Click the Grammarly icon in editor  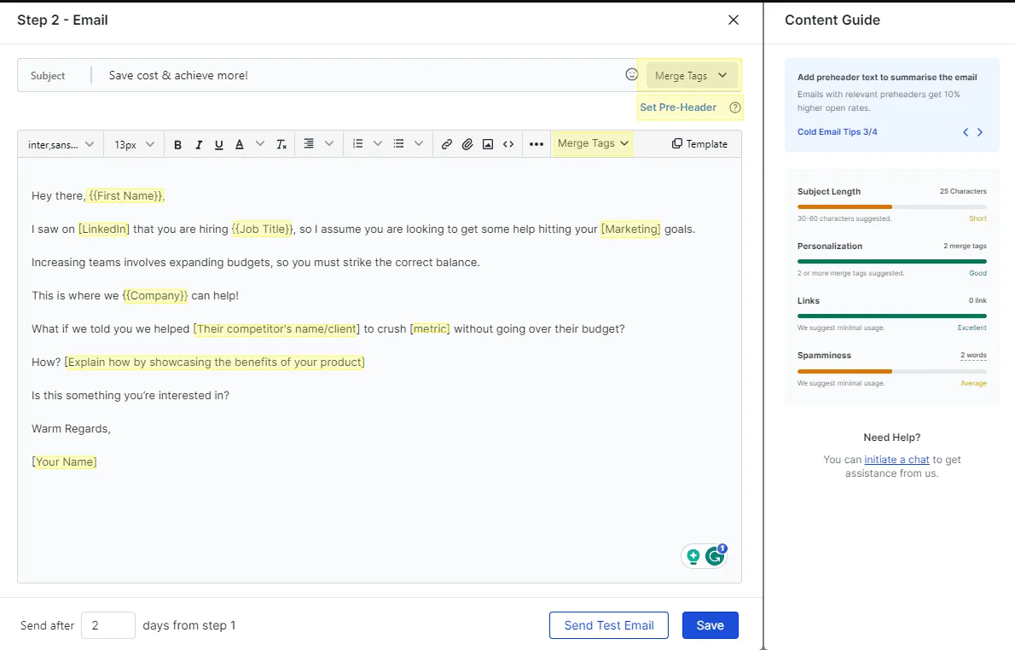coord(715,556)
